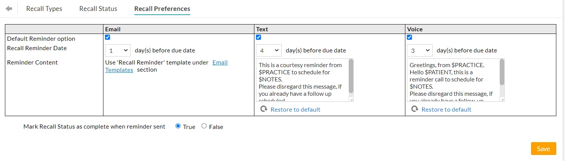Image resolution: width=565 pixels, height=161 pixels.
Task: Uncheck the Email default reminder checkbox
Action: [108, 37]
